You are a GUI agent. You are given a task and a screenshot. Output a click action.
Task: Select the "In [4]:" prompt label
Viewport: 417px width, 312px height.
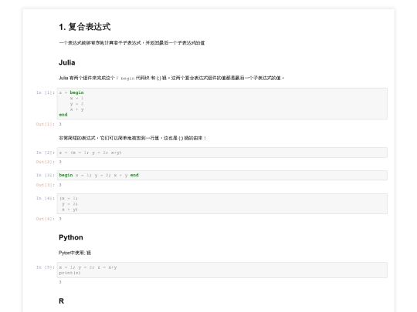[46, 198]
